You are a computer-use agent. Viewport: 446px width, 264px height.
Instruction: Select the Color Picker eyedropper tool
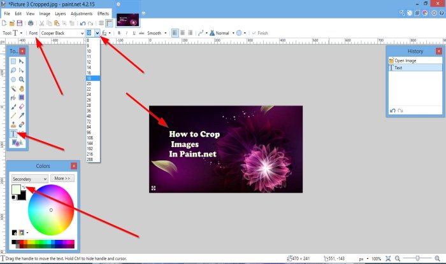pos(21,116)
